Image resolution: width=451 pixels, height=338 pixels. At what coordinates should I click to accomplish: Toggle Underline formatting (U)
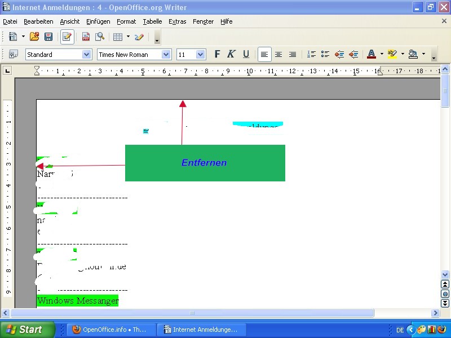246,54
